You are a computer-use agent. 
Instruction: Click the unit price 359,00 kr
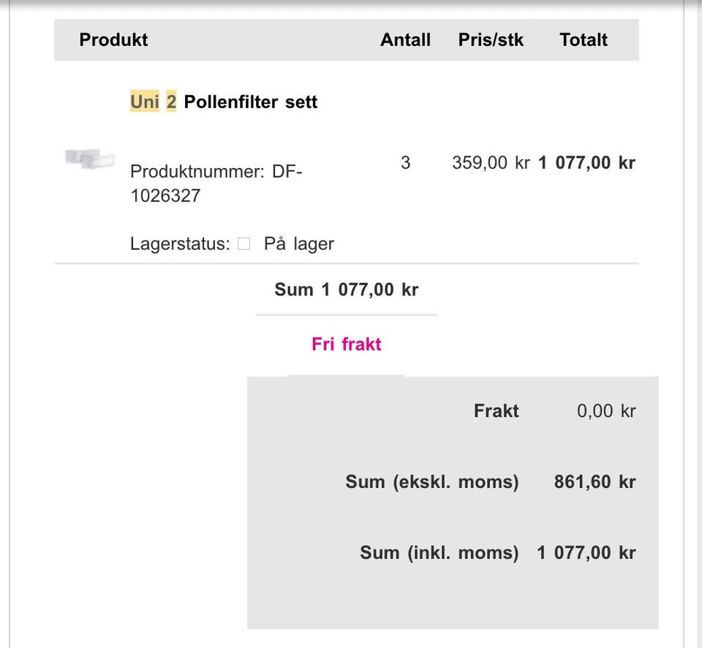(x=491, y=162)
